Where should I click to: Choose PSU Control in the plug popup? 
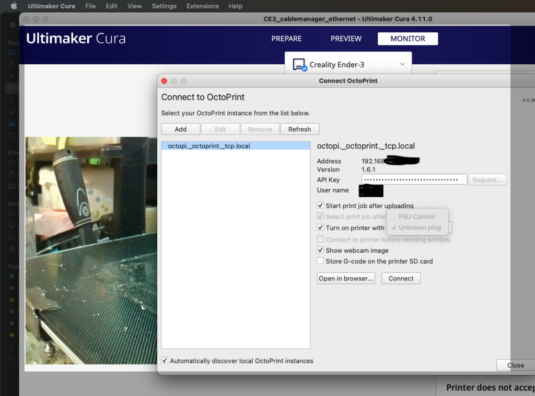point(417,217)
